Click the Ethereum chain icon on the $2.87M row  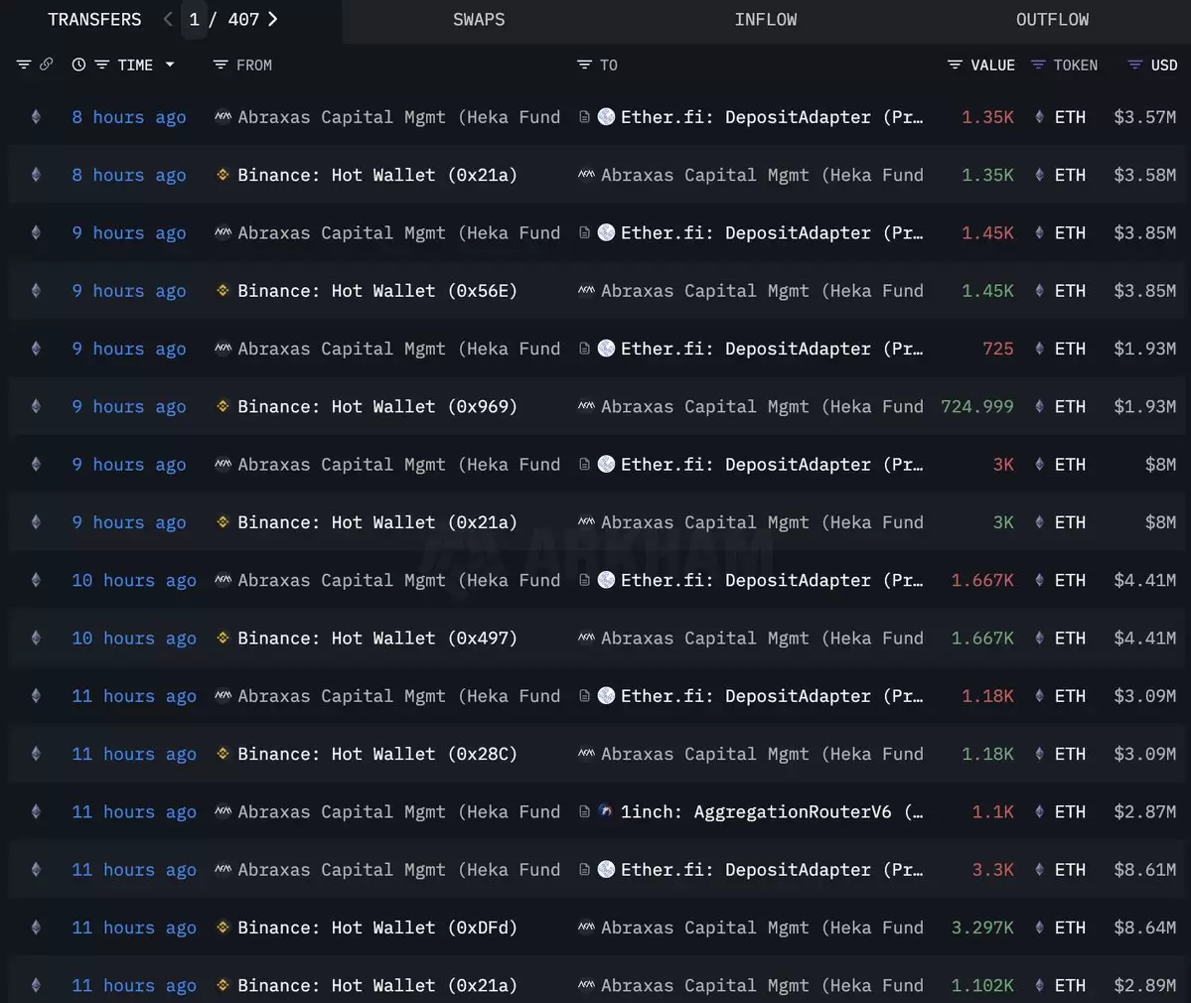point(36,811)
